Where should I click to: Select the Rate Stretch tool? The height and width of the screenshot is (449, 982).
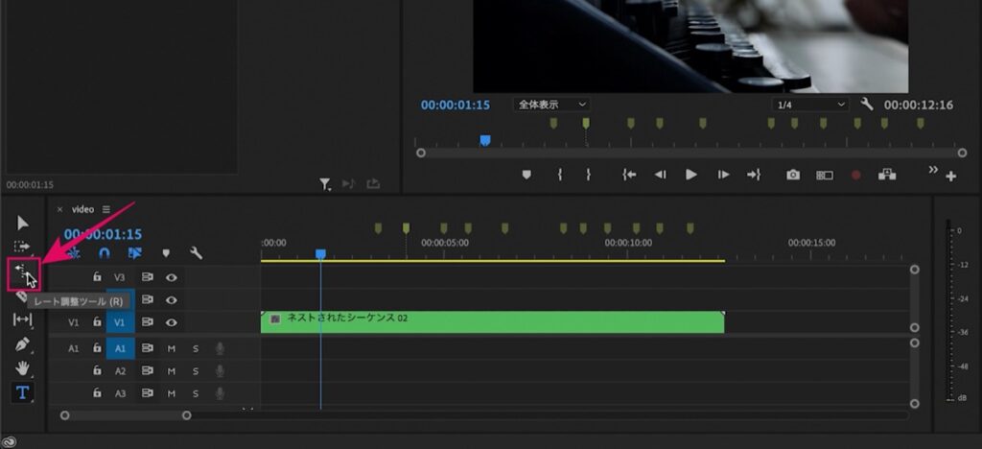[x=23, y=272]
